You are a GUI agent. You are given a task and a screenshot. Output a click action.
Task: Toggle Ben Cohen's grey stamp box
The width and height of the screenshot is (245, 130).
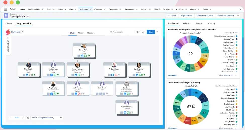coord(131,94)
